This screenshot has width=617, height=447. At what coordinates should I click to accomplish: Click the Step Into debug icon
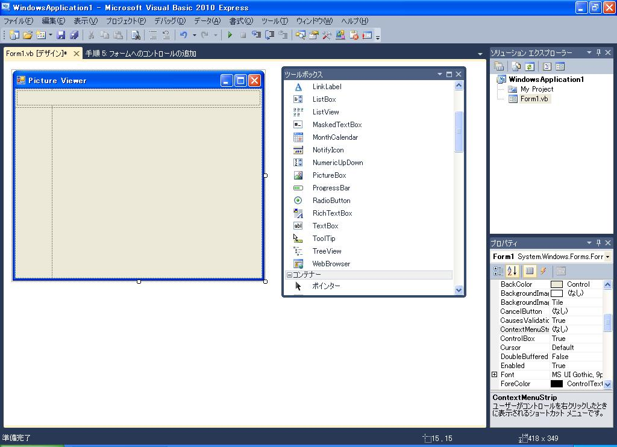257,35
